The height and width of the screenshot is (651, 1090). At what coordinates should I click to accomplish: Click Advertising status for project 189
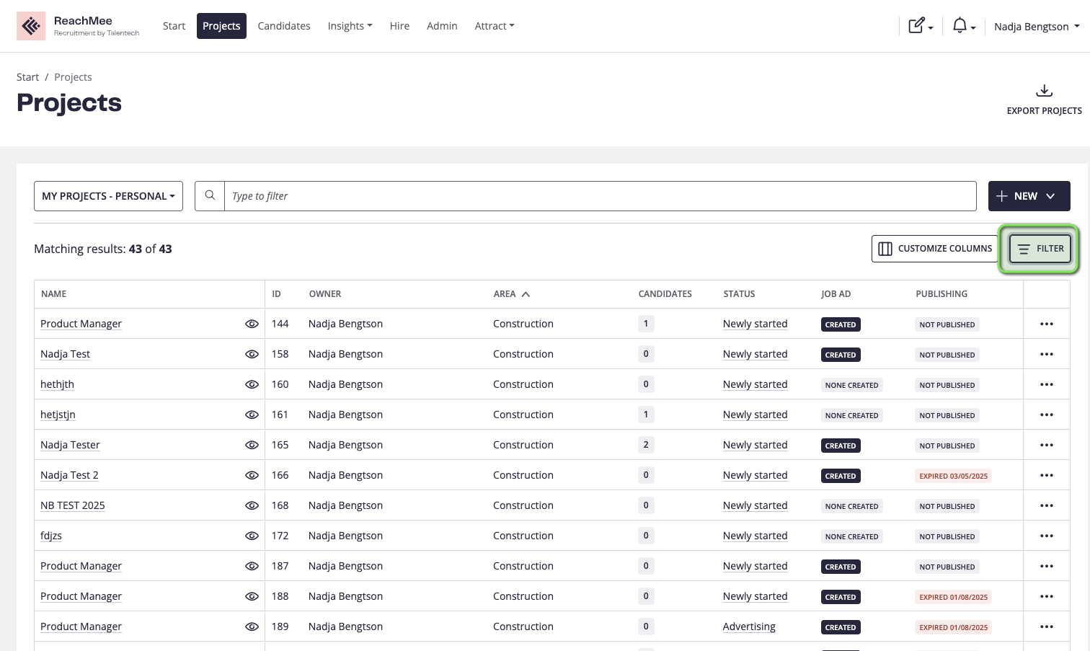click(749, 626)
